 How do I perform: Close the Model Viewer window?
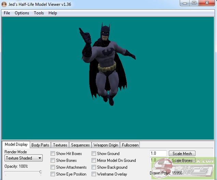(x=207, y=3)
